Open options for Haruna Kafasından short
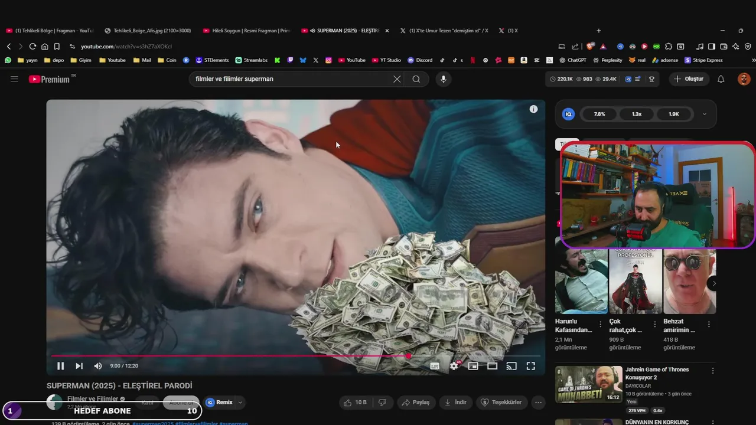This screenshot has height=425, width=756. (x=601, y=324)
